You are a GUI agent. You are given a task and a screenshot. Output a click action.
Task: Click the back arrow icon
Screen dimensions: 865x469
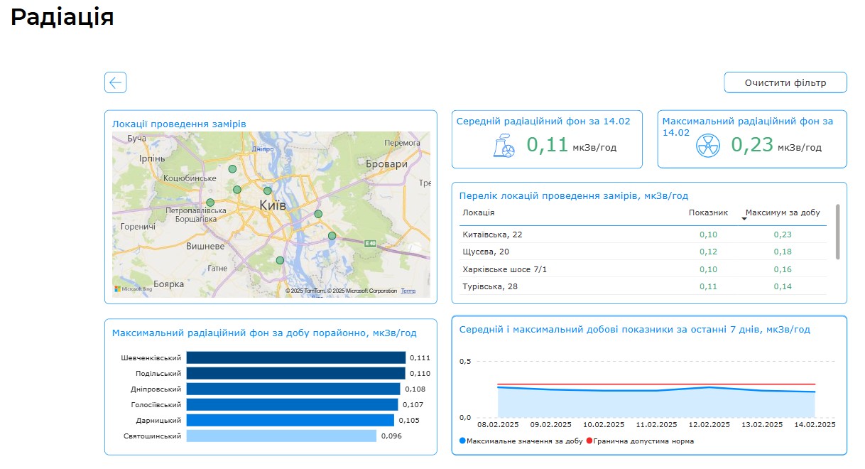click(115, 82)
